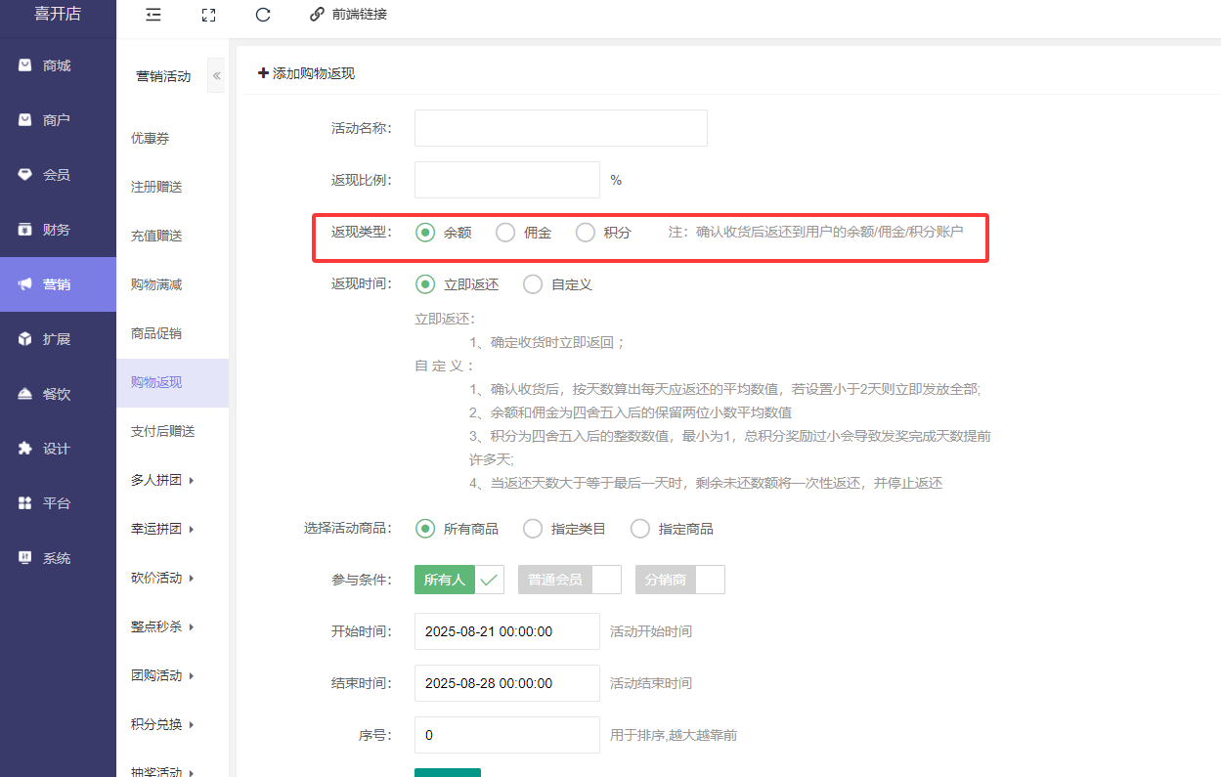Open the 设计 puzzle piece icon
Screen dimensions: 1221x777
tap(25, 449)
